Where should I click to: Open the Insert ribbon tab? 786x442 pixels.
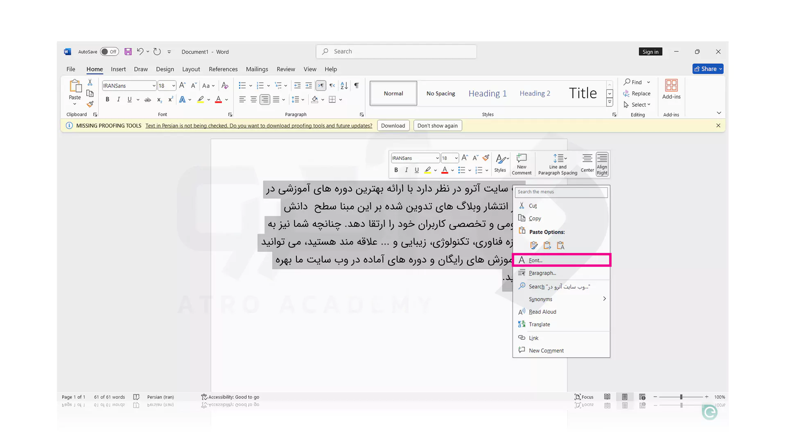118,69
